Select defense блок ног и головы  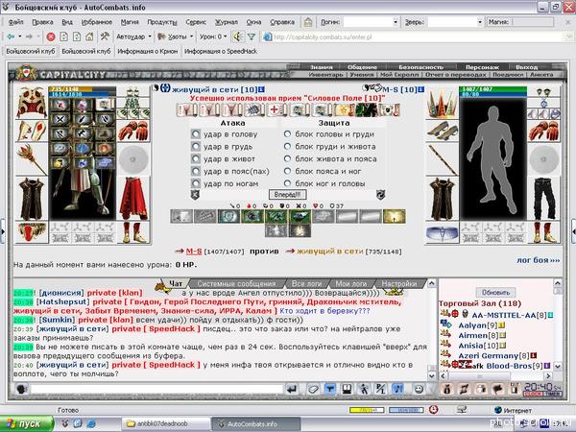(x=287, y=183)
